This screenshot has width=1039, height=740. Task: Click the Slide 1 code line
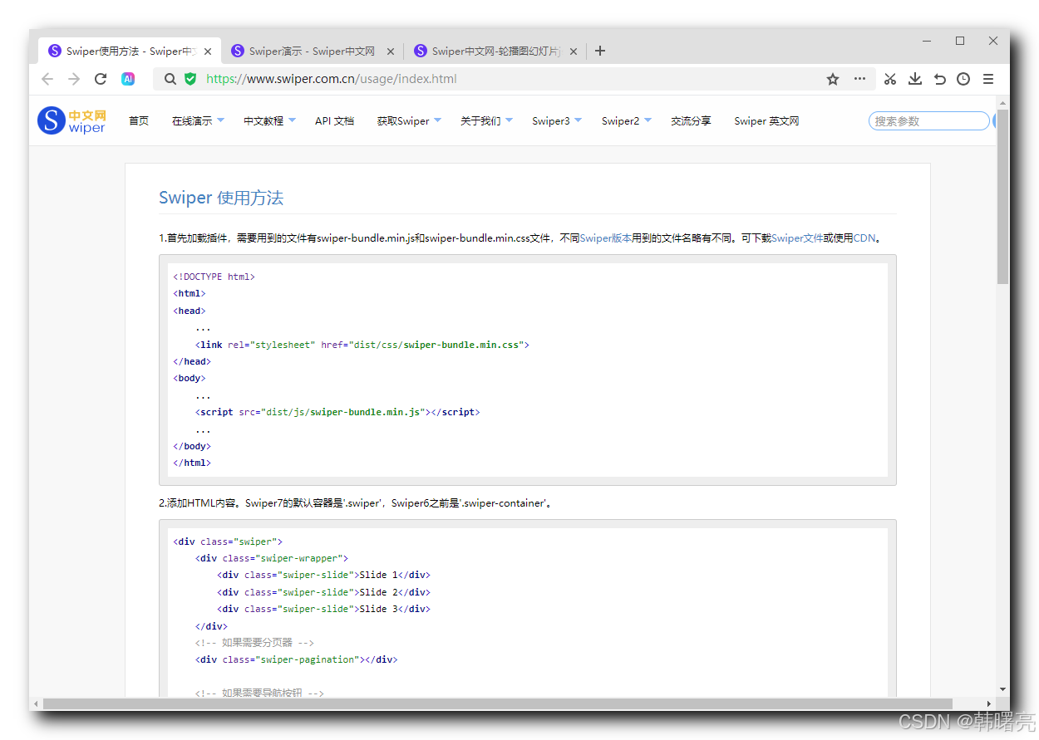click(324, 575)
